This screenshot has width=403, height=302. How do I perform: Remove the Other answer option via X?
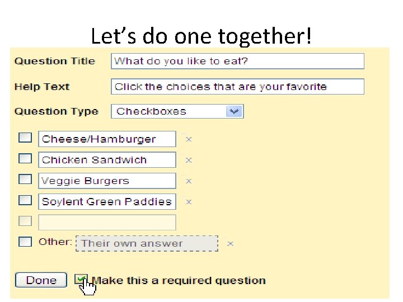point(230,243)
